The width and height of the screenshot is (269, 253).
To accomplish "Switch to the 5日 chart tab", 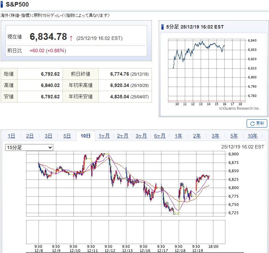I will (x=67, y=136).
